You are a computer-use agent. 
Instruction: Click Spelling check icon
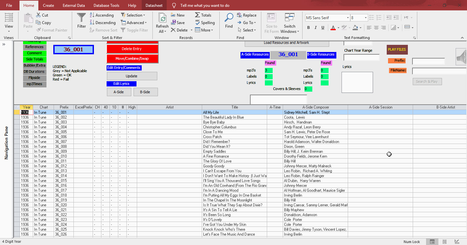[198, 22]
